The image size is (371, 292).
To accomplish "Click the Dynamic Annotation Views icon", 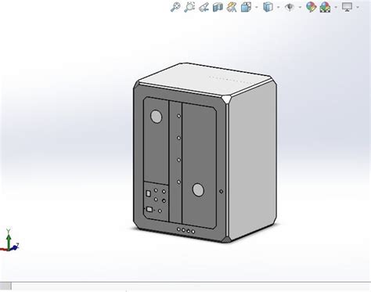I will click(x=232, y=7).
